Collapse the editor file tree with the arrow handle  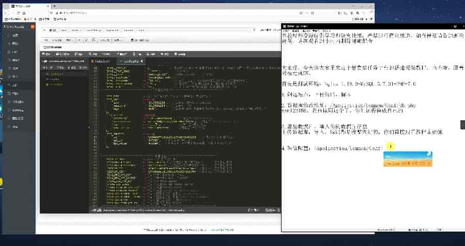pyautogui.click(x=88, y=127)
